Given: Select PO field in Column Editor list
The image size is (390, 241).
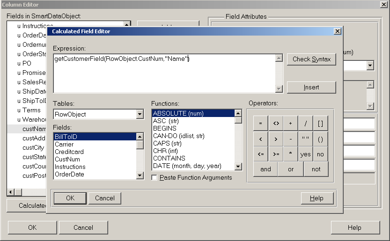Looking at the screenshot, I should 27,64.
